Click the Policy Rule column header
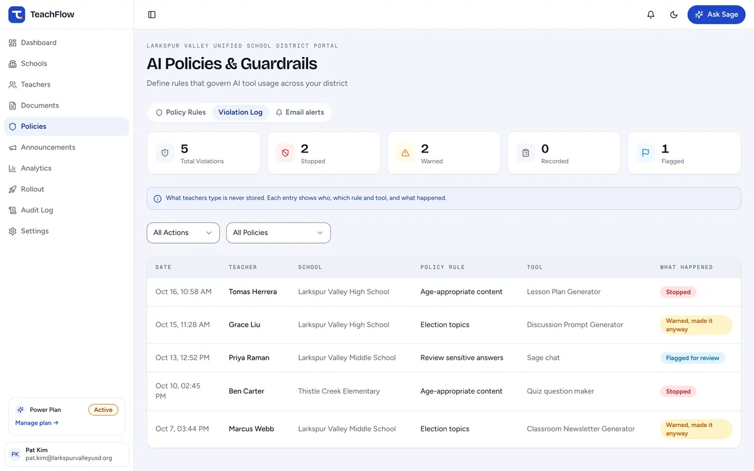 point(442,267)
